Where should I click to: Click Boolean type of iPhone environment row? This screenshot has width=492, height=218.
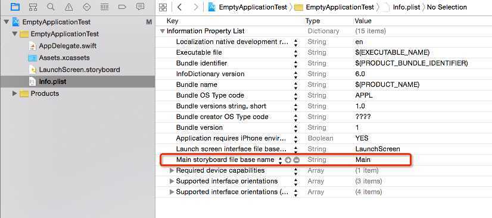point(320,138)
